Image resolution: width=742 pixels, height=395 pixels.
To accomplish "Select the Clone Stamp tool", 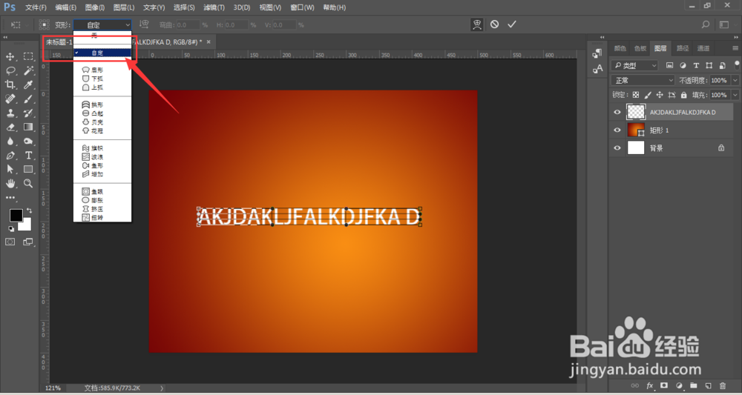I will click(x=10, y=113).
